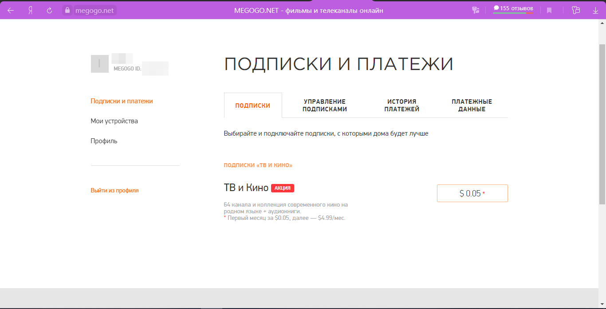Click the ТВ и Кино subscription title
Viewport: 606px width, 309px height.
[246, 188]
